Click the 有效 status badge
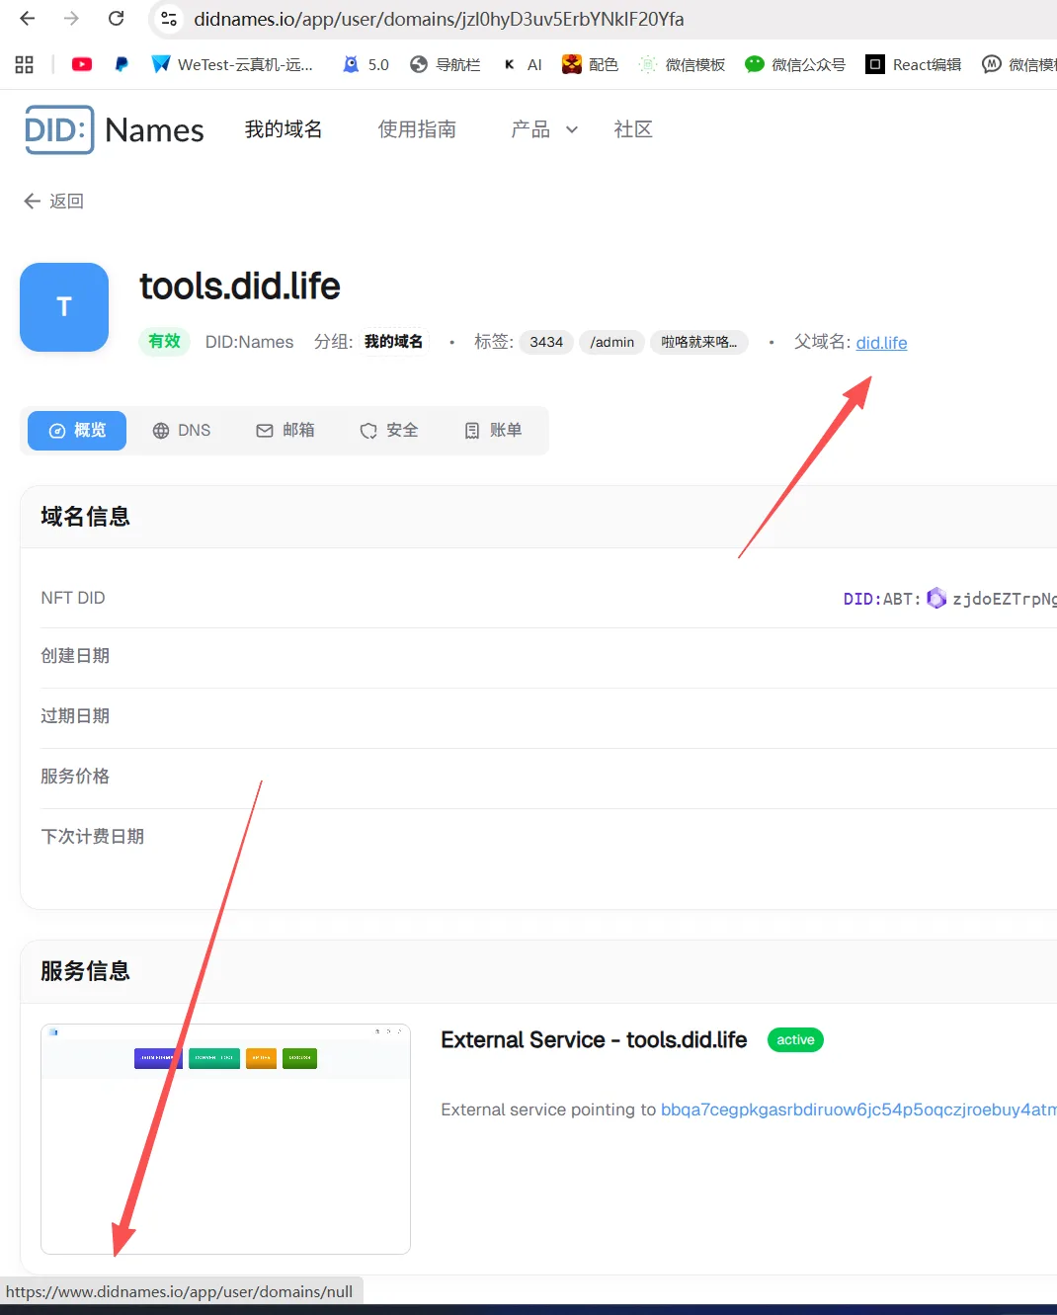The image size is (1057, 1315). (164, 341)
